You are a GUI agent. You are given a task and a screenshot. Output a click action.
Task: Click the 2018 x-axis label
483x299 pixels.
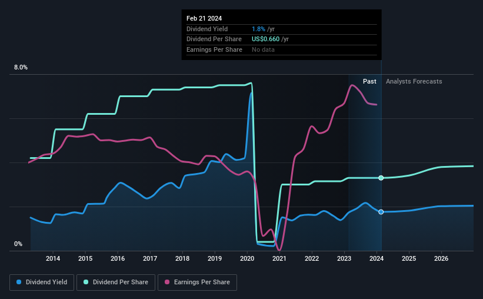182,258
